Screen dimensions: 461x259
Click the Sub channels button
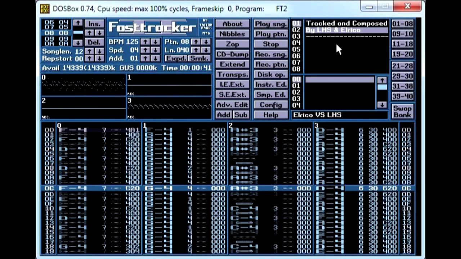[x=241, y=115]
